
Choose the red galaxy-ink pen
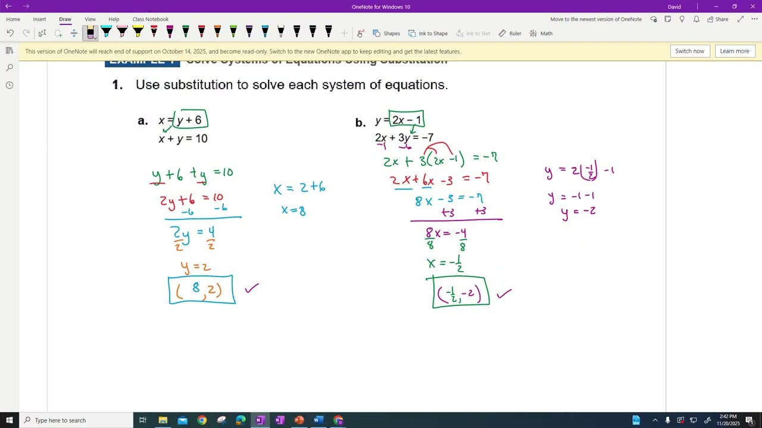point(154,32)
